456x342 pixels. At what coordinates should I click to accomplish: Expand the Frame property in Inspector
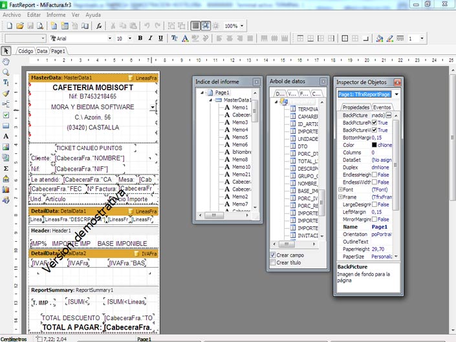tap(340, 197)
